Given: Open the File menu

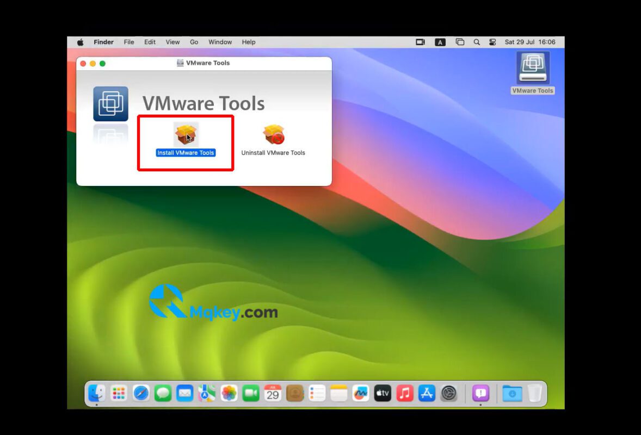Looking at the screenshot, I should tap(129, 42).
